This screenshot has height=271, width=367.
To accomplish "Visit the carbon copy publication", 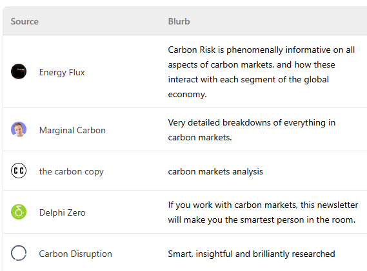I will point(72,172).
